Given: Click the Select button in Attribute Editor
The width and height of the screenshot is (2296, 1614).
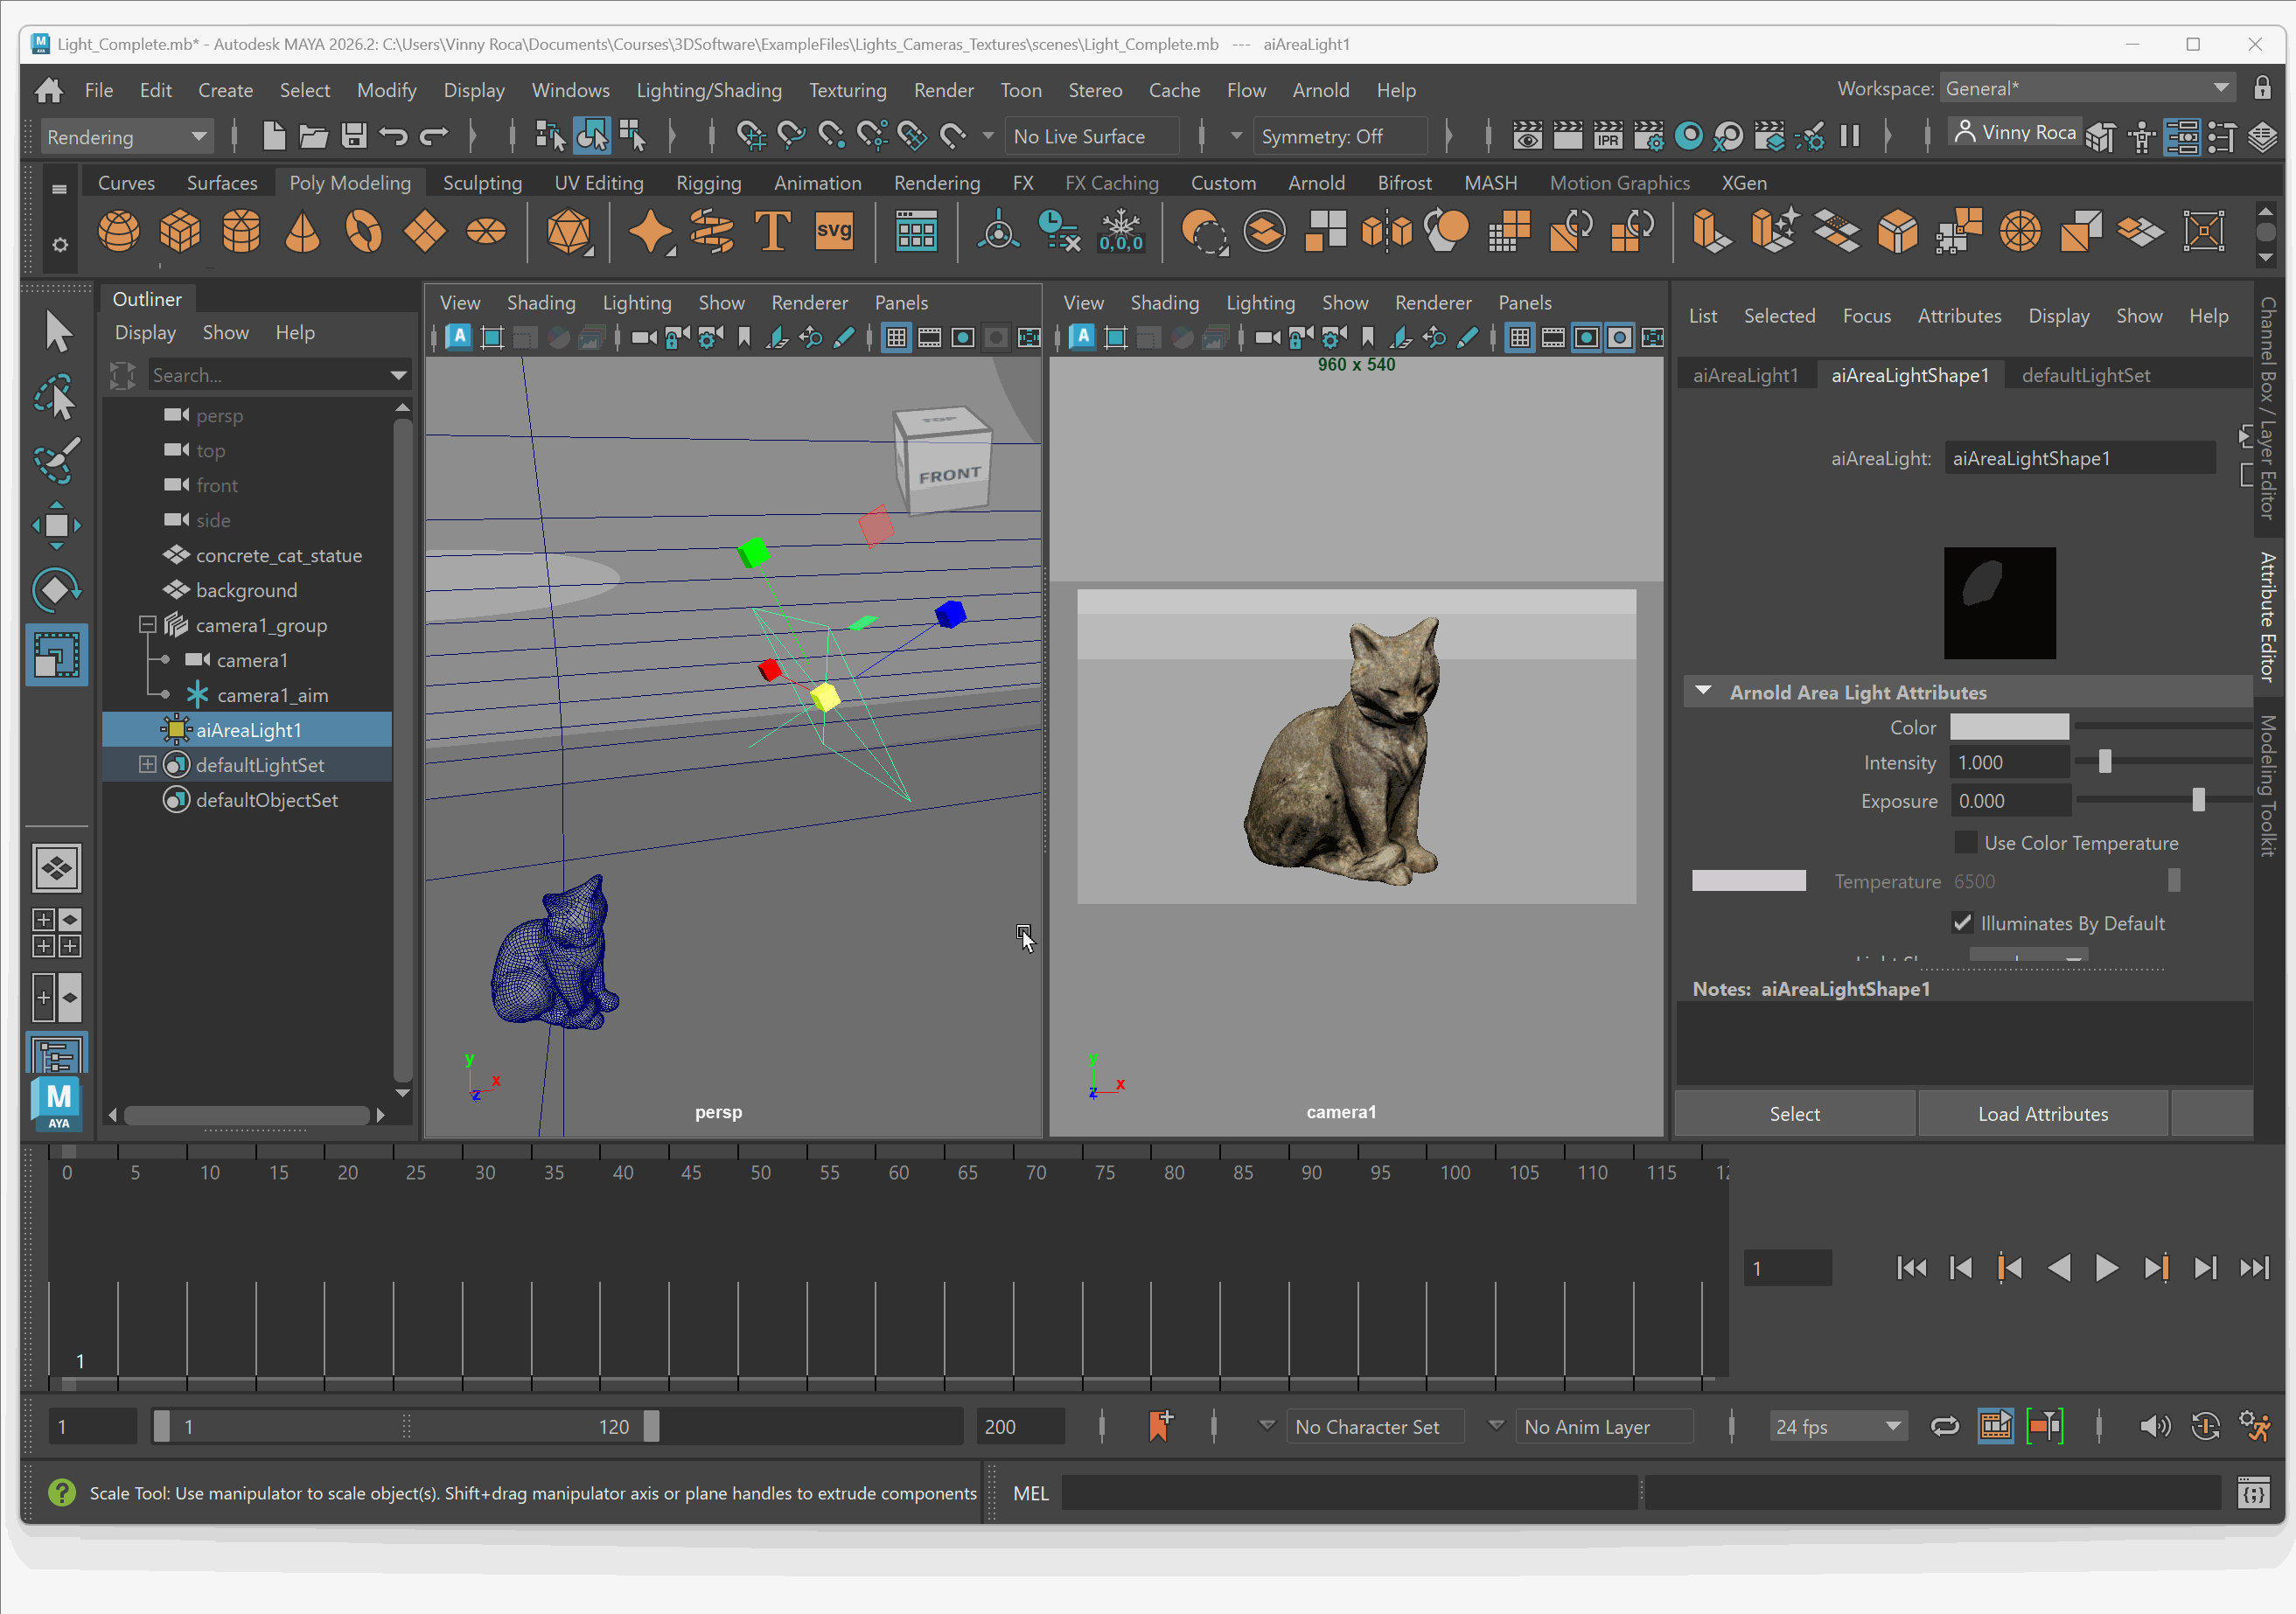Looking at the screenshot, I should [1794, 1113].
